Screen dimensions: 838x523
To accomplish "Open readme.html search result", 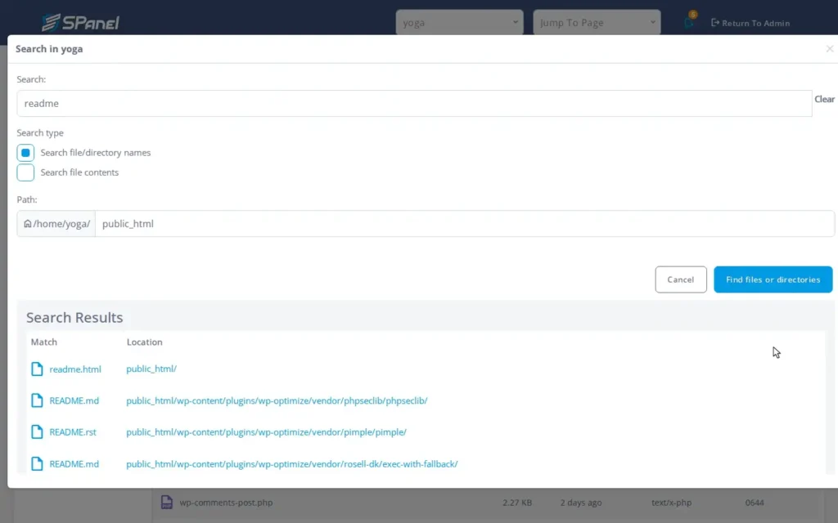I will tap(75, 369).
